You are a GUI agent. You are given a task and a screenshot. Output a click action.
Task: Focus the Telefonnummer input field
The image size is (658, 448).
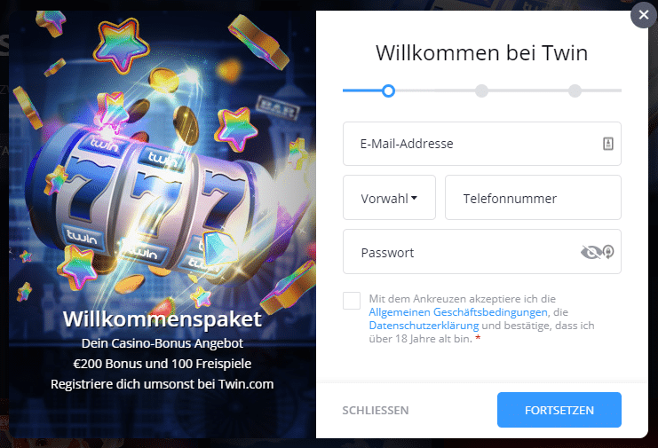point(533,198)
